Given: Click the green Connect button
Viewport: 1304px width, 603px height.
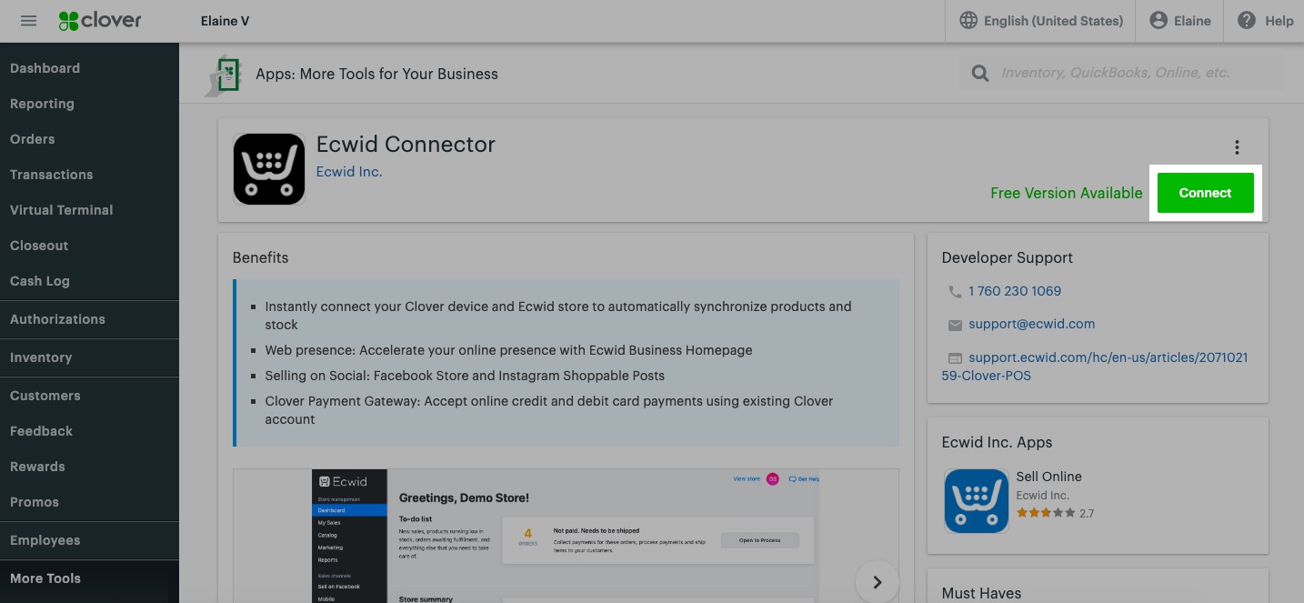Looking at the screenshot, I should point(1205,193).
